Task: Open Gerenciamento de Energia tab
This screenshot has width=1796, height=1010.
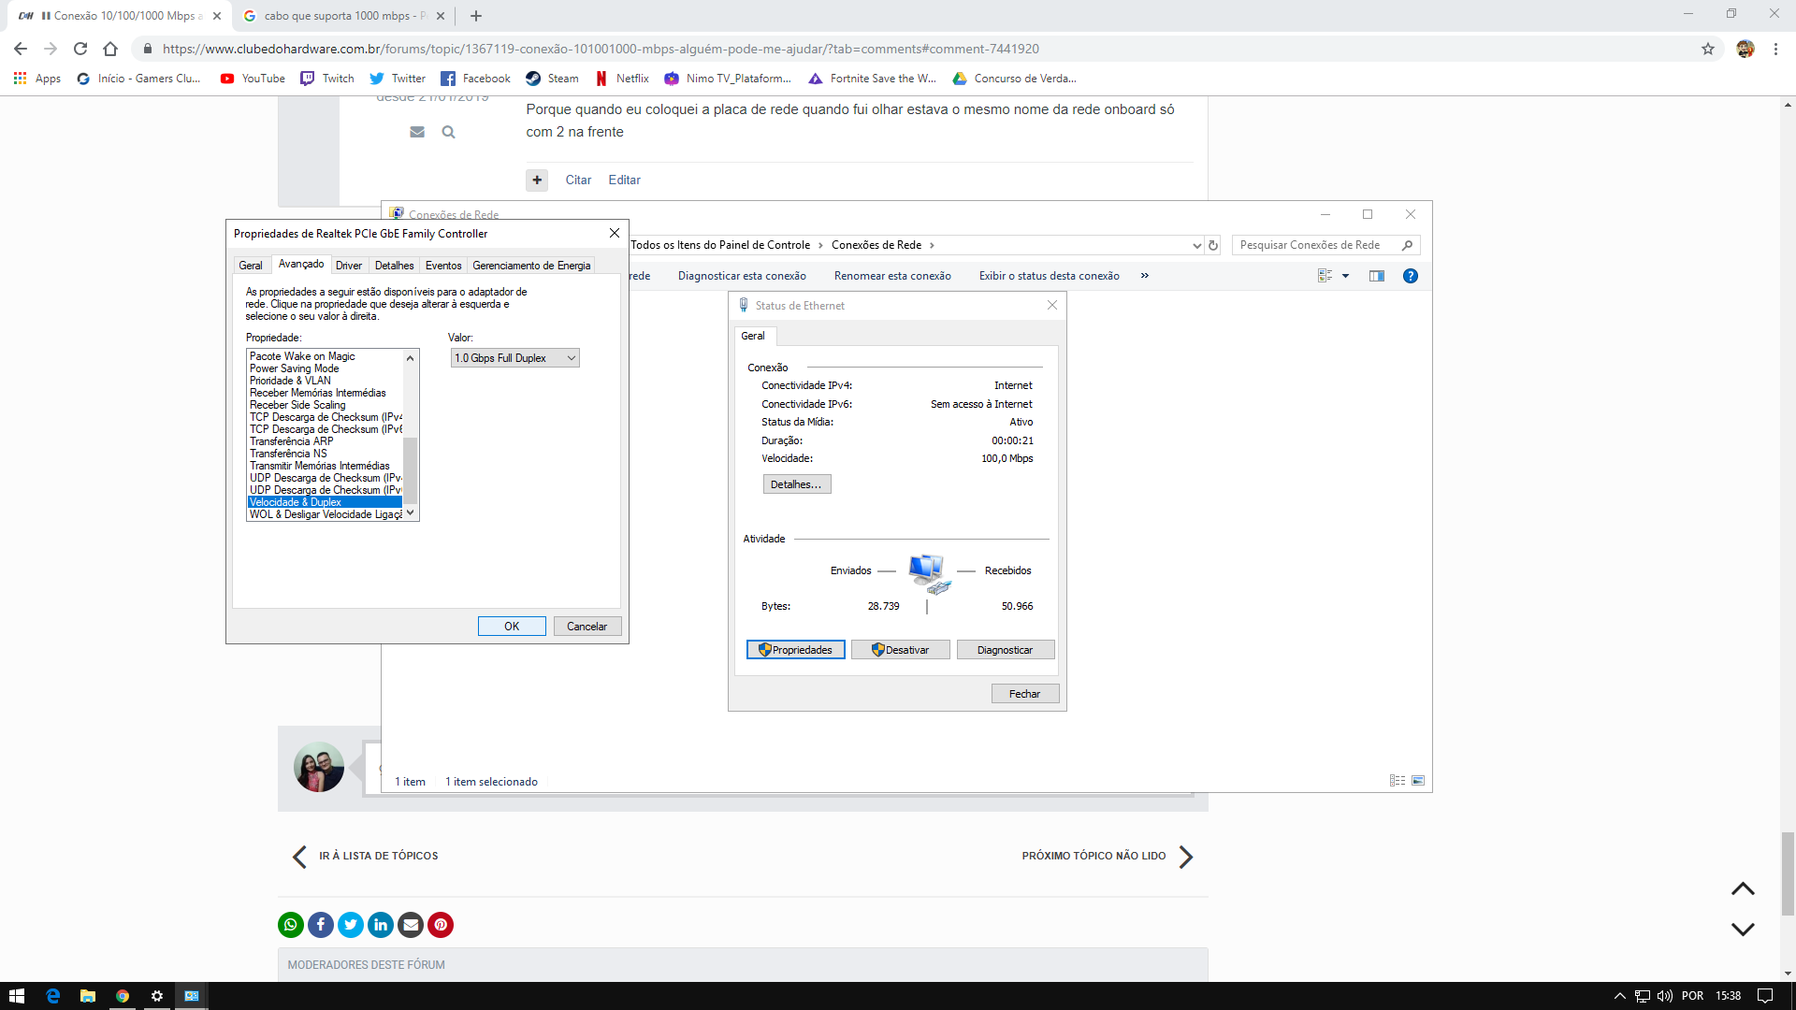Action: click(531, 266)
